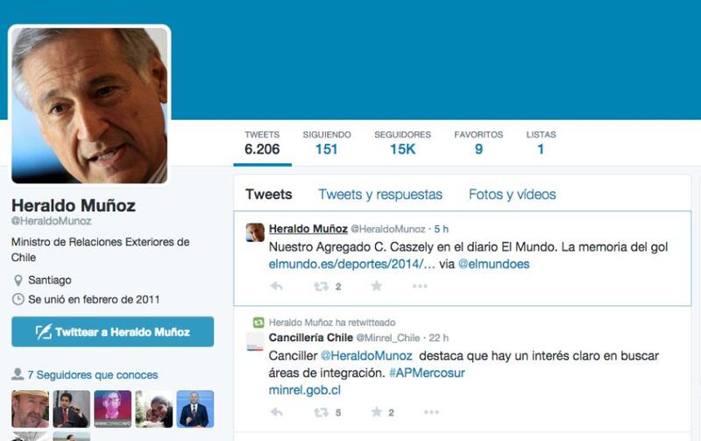The height and width of the screenshot is (441, 701).
Task: Reply to the Cancillería Chile tweet
Action: coord(277,412)
